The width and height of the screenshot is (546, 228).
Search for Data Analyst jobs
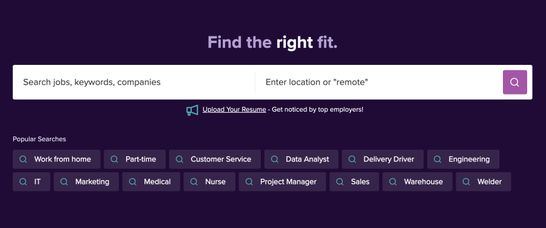click(x=301, y=159)
